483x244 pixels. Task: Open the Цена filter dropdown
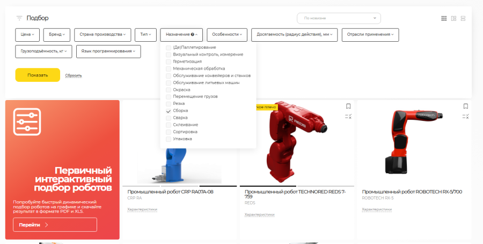(27, 35)
